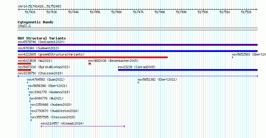The height and width of the screenshot is (138, 266).
Task: Click the blue nsv3557595 marker
Action: coord(31,120)
